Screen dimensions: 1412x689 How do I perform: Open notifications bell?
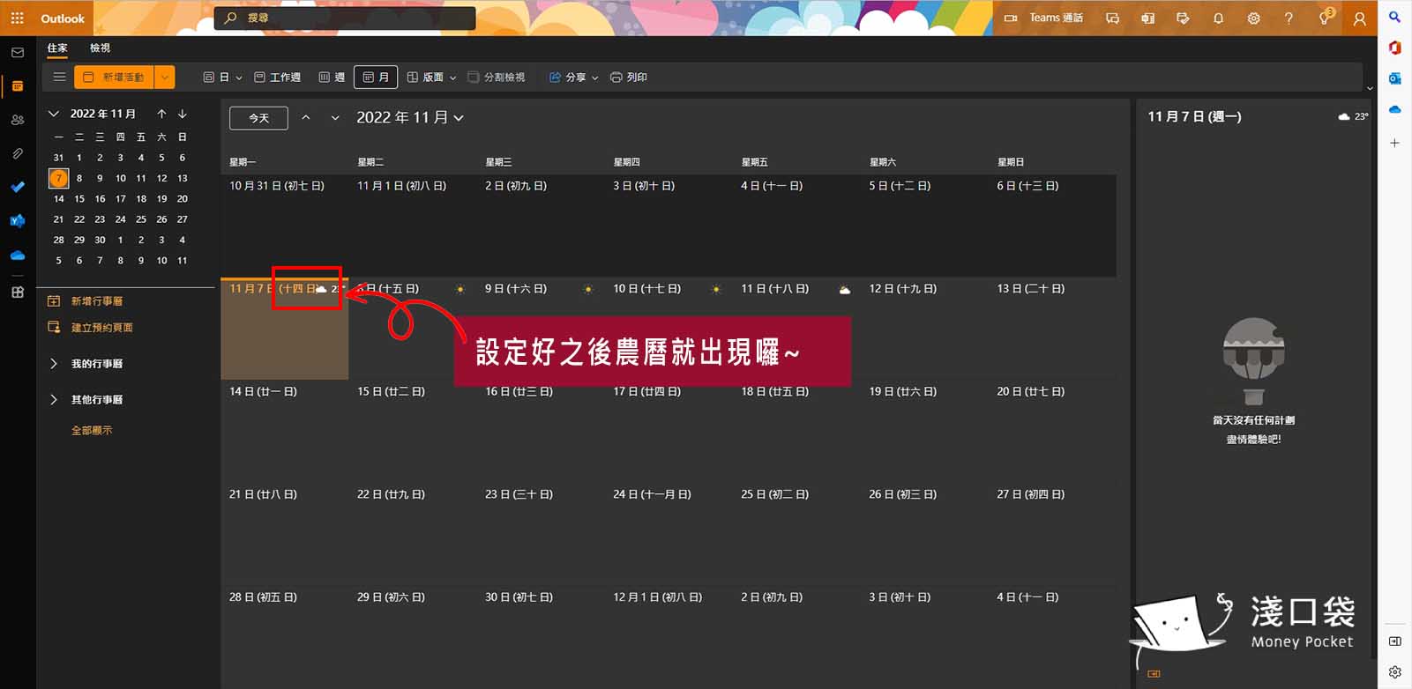point(1218,18)
